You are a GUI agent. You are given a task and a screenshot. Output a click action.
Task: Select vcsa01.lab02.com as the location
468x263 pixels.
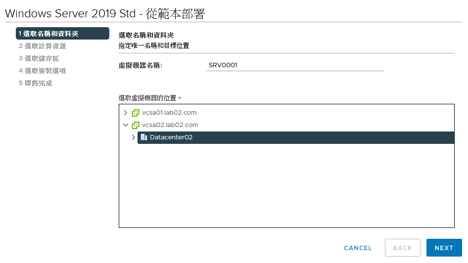click(x=169, y=113)
